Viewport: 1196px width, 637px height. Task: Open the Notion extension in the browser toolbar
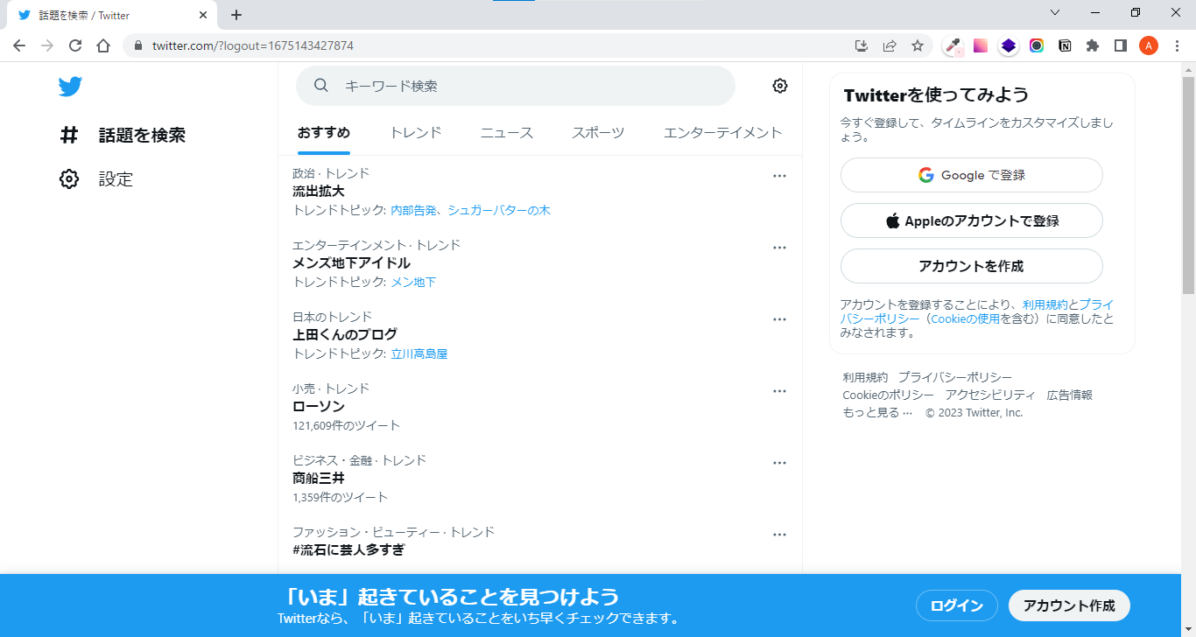(x=1065, y=45)
